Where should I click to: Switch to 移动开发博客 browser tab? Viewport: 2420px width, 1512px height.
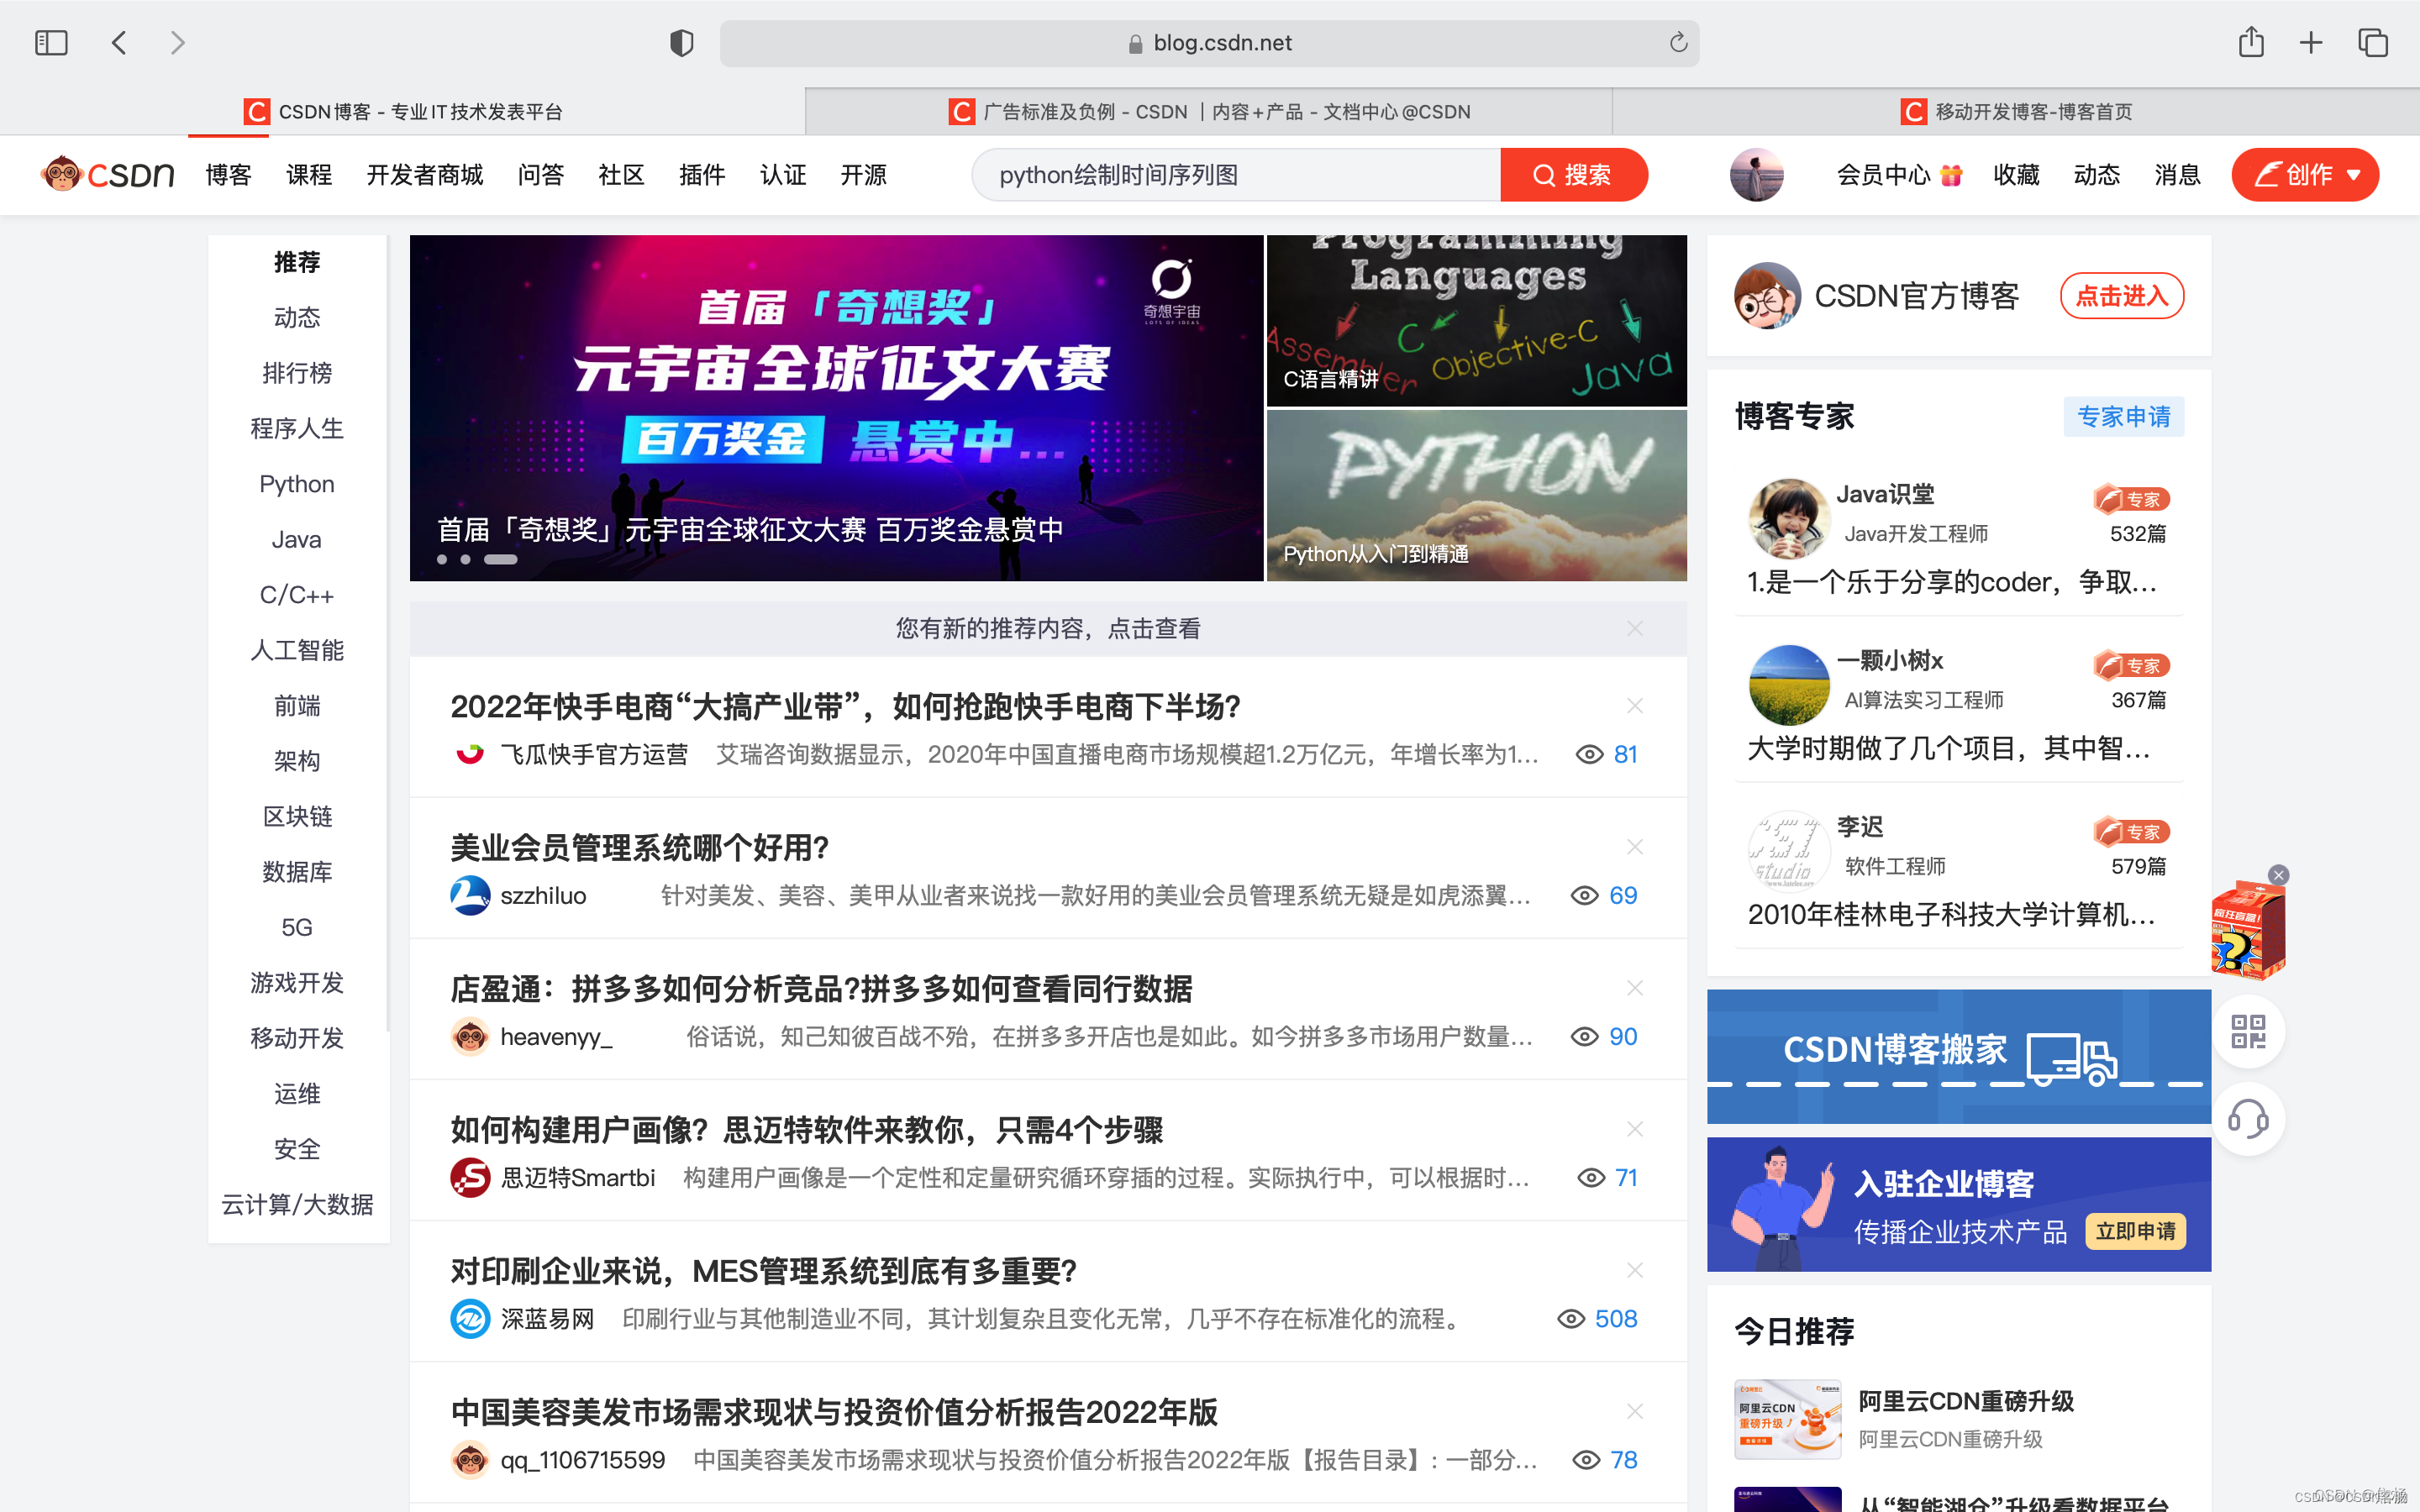coord(2016,111)
